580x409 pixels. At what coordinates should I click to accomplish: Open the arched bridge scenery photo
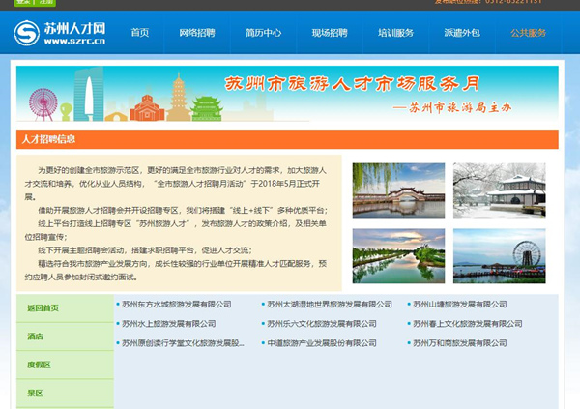pos(398,190)
